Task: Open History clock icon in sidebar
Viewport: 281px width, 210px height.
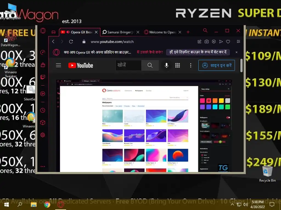Action: pyautogui.click(x=43, y=110)
